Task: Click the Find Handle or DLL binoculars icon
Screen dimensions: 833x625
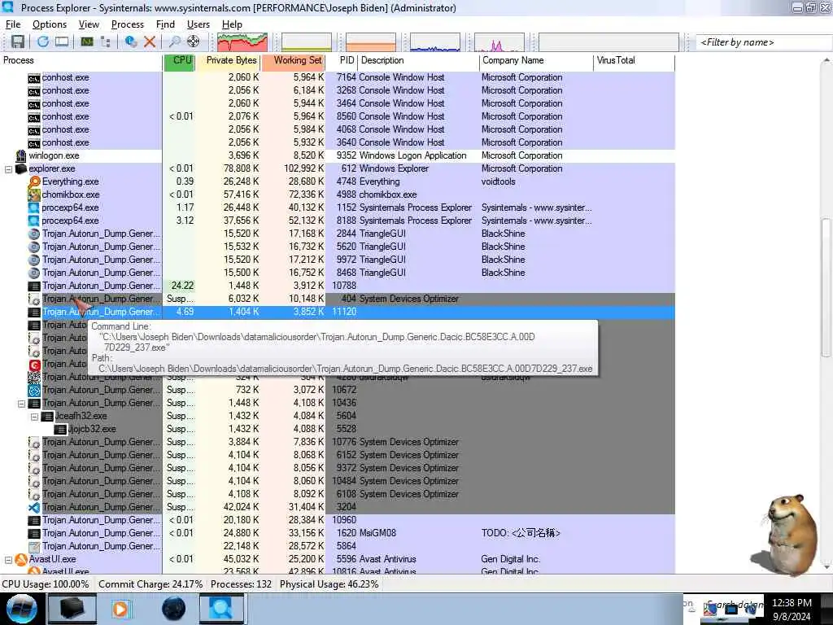Action: click(174, 42)
